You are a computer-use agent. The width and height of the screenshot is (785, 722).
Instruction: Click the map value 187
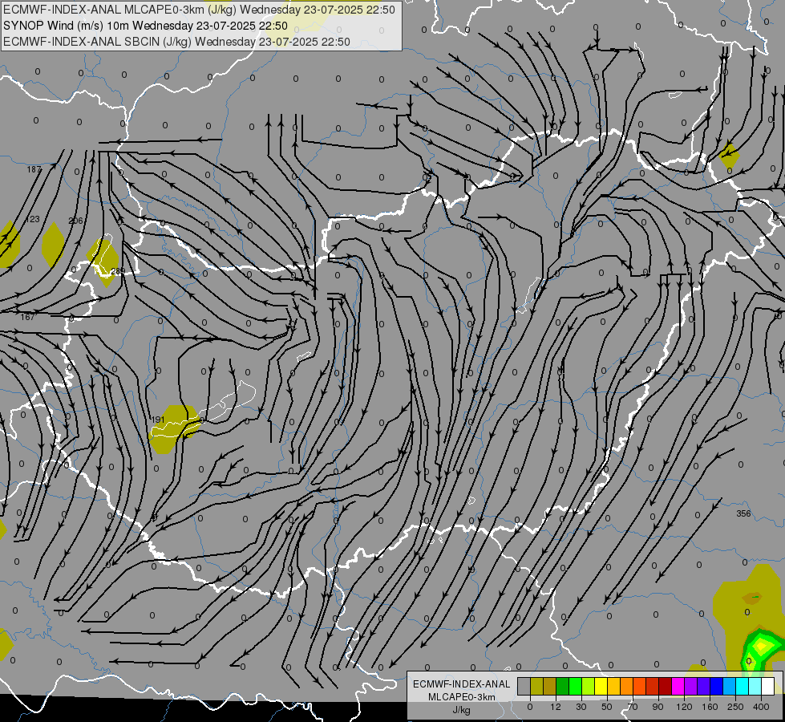tap(34, 170)
